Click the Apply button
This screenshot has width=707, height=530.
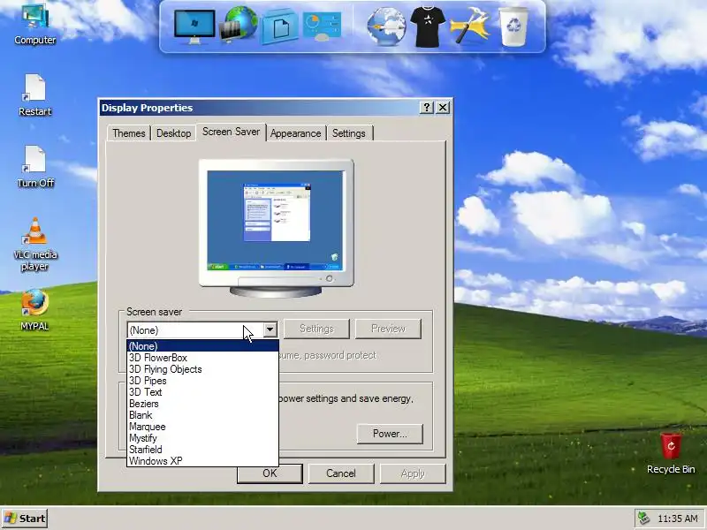pyautogui.click(x=413, y=473)
